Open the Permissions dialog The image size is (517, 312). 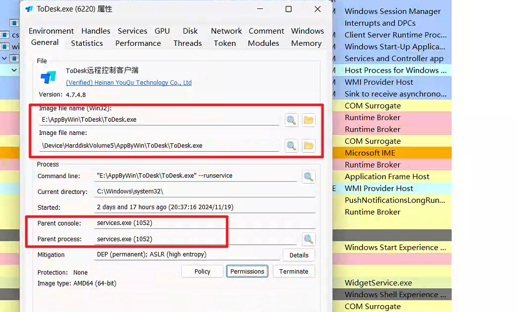(247, 271)
